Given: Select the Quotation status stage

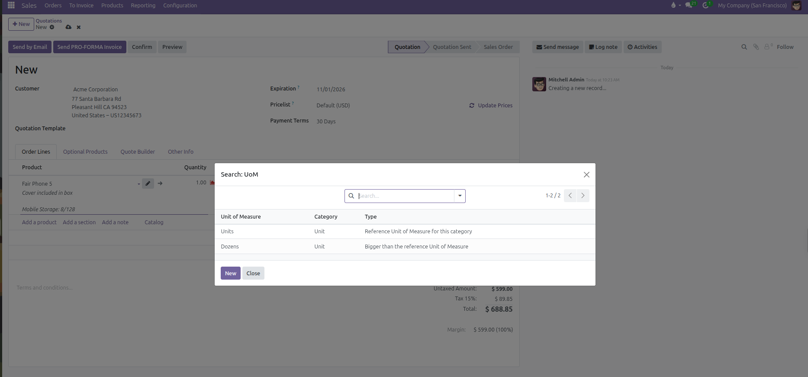Looking at the screenshot, I should coord(407,47).
